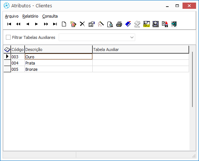Screen dimensions: 199x161
Task: Enable Filtrar Tabelas Auxiliares checkbox
Action: click(8, 37)
